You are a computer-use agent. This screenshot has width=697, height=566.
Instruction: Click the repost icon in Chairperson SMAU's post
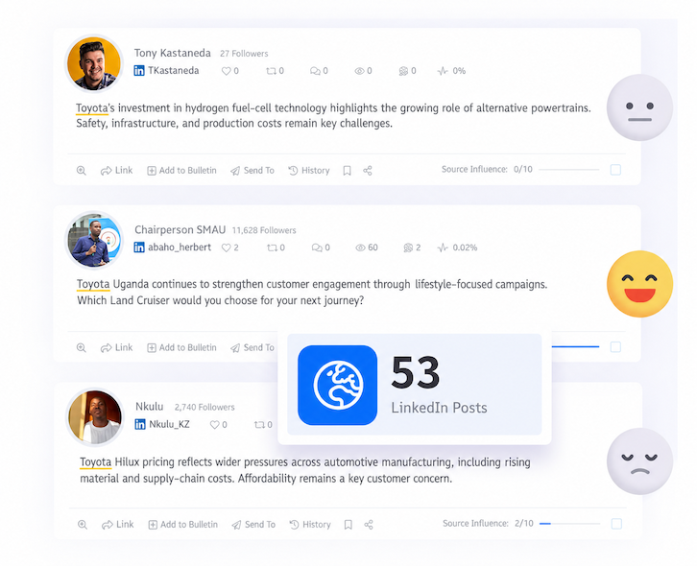click(x=272, y=248)
